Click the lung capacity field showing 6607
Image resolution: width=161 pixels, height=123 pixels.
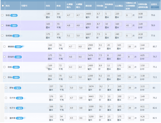click(x=89, y=34)
